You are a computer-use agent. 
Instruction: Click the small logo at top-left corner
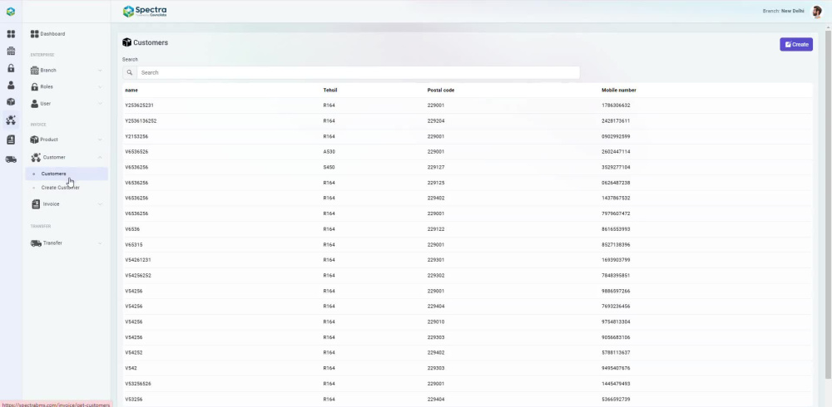coord(11,11)
